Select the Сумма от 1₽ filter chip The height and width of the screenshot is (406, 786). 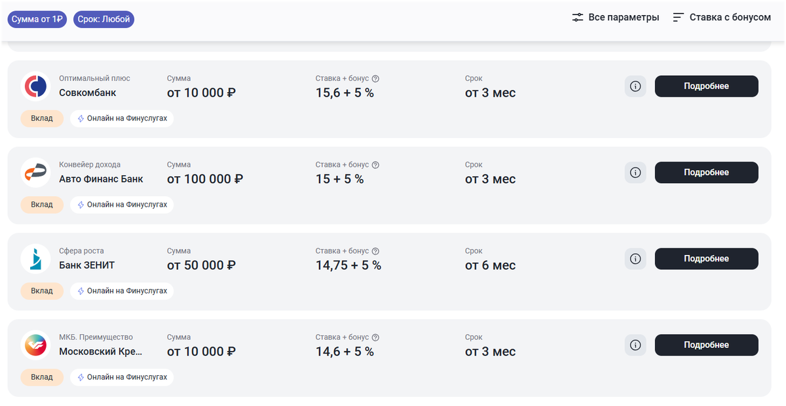point(37,19)
